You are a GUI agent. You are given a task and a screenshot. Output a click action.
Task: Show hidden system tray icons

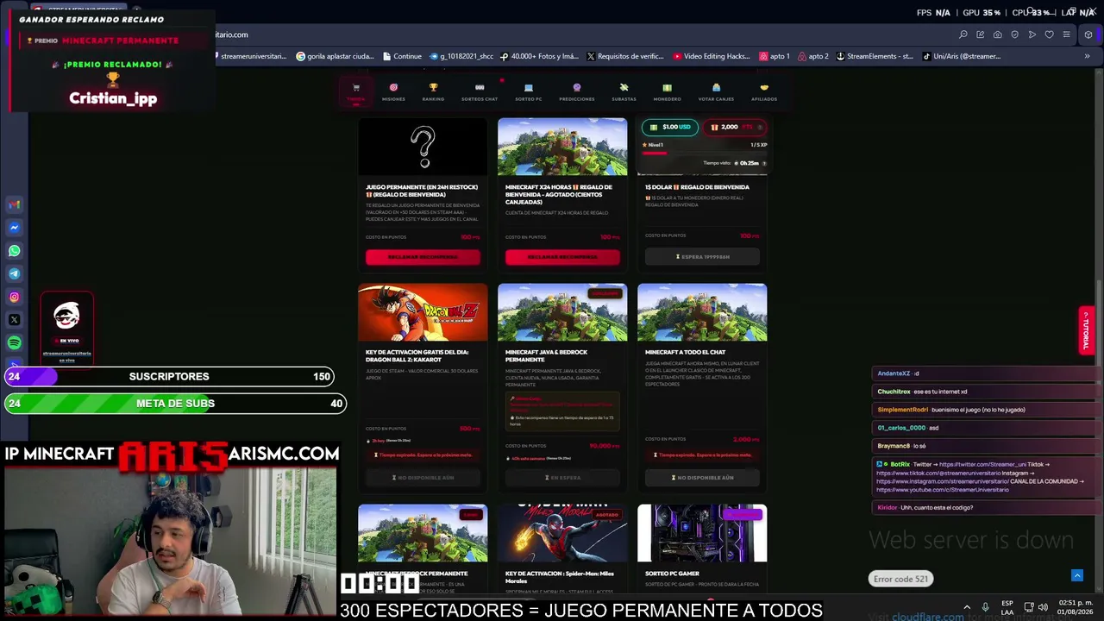pos(966,607)
